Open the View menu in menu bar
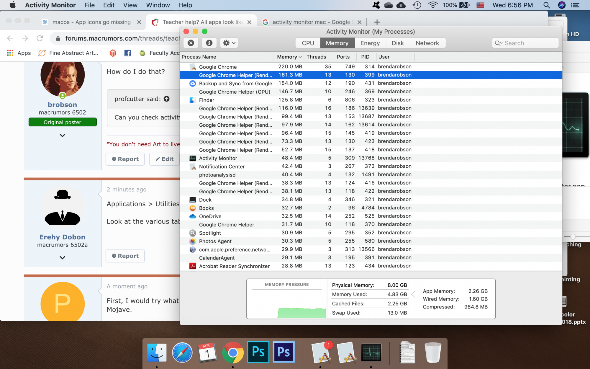Image resolution: width=590 pixels, height=369 pixels. [130, 5]
